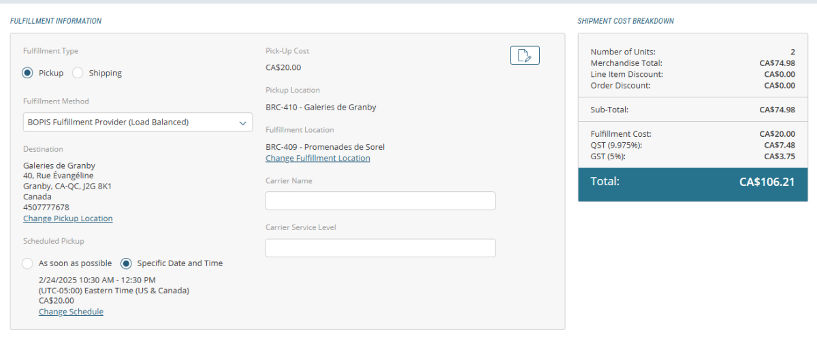Click the edit fulfillment document icon

[x=524, y=56]
